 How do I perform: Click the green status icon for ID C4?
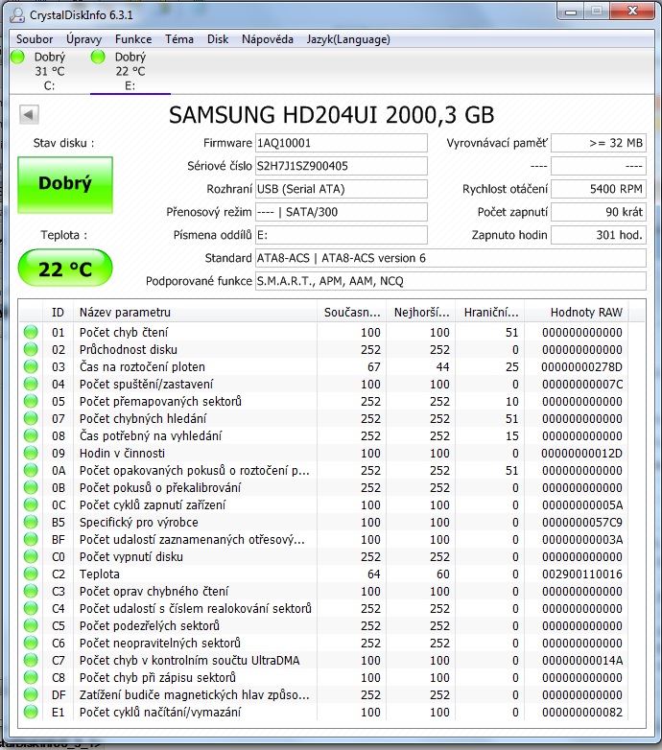31,608
